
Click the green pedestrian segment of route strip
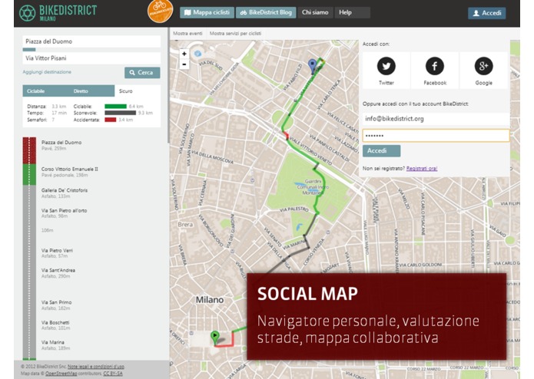click(x=29, y=175)
